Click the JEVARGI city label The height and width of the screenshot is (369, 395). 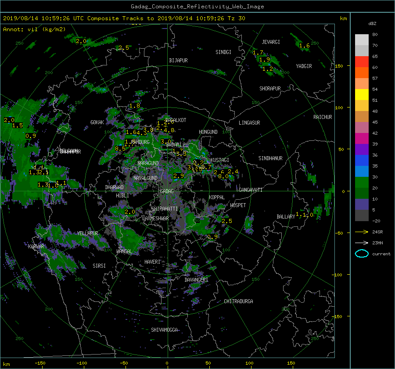tap(271, 42)
